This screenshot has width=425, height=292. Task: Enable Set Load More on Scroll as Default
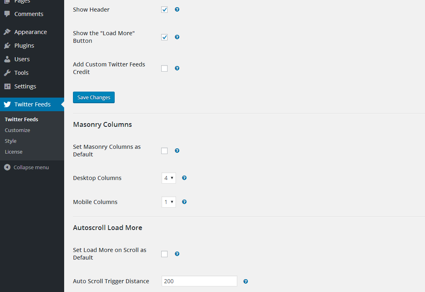click(164, 254)
